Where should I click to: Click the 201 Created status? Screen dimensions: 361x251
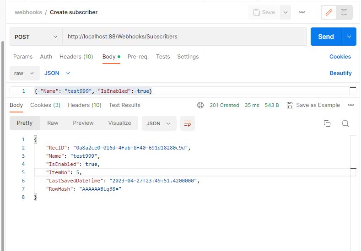pos(224,105)
